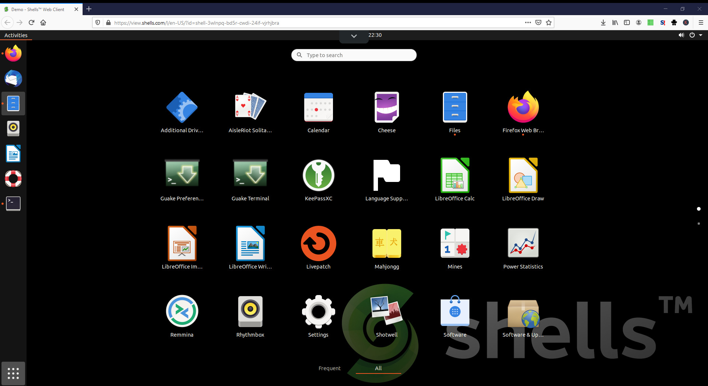Launch LibreOffice Draw
This screenshot has height=386, width=708.
click(523, 180)
